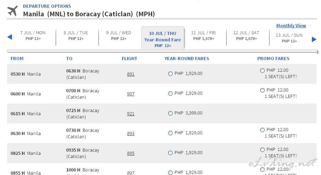Select PHP 1,929.00 fare for flight 891
The image size is (321, 175).
click(x=170, y=74)
